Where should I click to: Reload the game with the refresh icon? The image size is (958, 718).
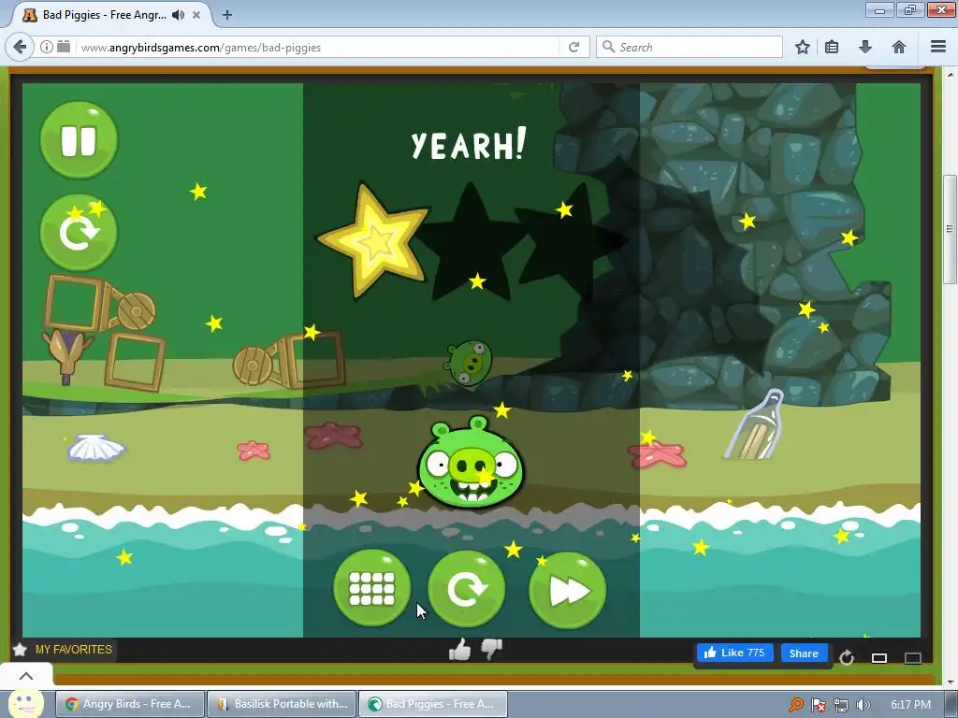click(846, 657)
